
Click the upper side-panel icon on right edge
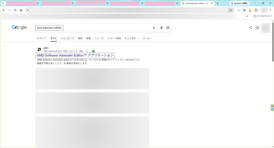(272, 106)
